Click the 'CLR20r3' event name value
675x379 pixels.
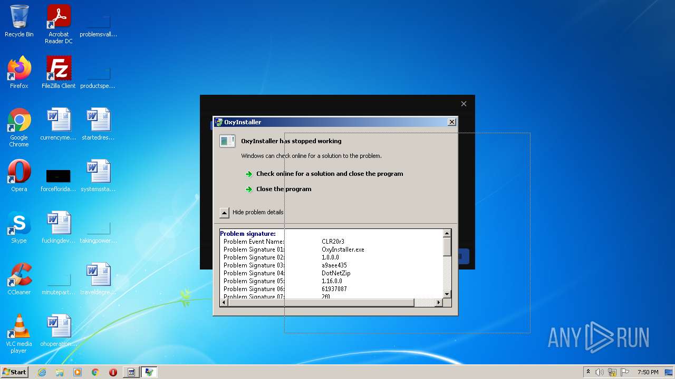tap(333, 242)
